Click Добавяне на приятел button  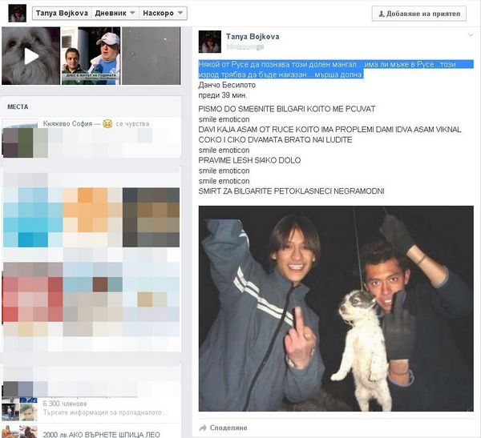point(424,14)
